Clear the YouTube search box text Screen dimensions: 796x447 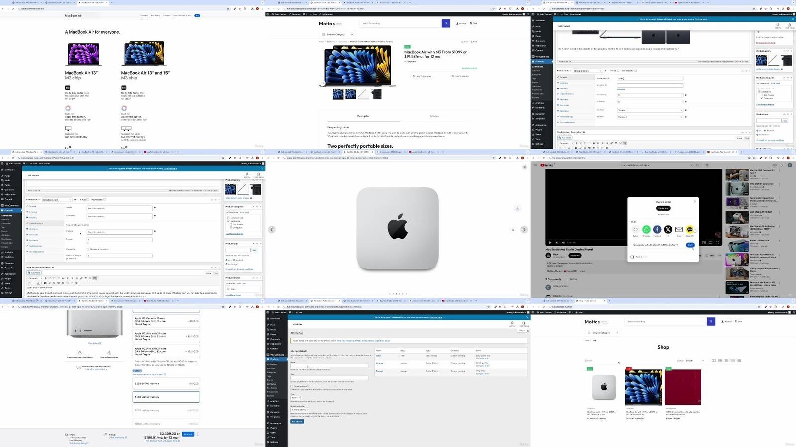point(691,165)
